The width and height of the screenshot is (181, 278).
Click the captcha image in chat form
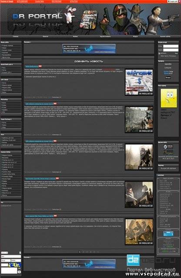(16, 265)
